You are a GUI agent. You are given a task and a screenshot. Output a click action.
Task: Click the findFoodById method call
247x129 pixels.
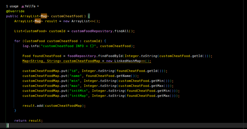[110, 56]
